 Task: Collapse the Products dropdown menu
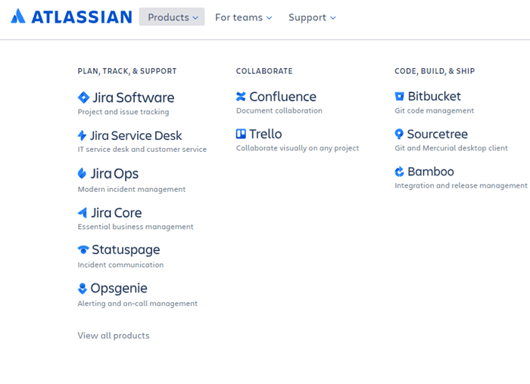point(172,17)
